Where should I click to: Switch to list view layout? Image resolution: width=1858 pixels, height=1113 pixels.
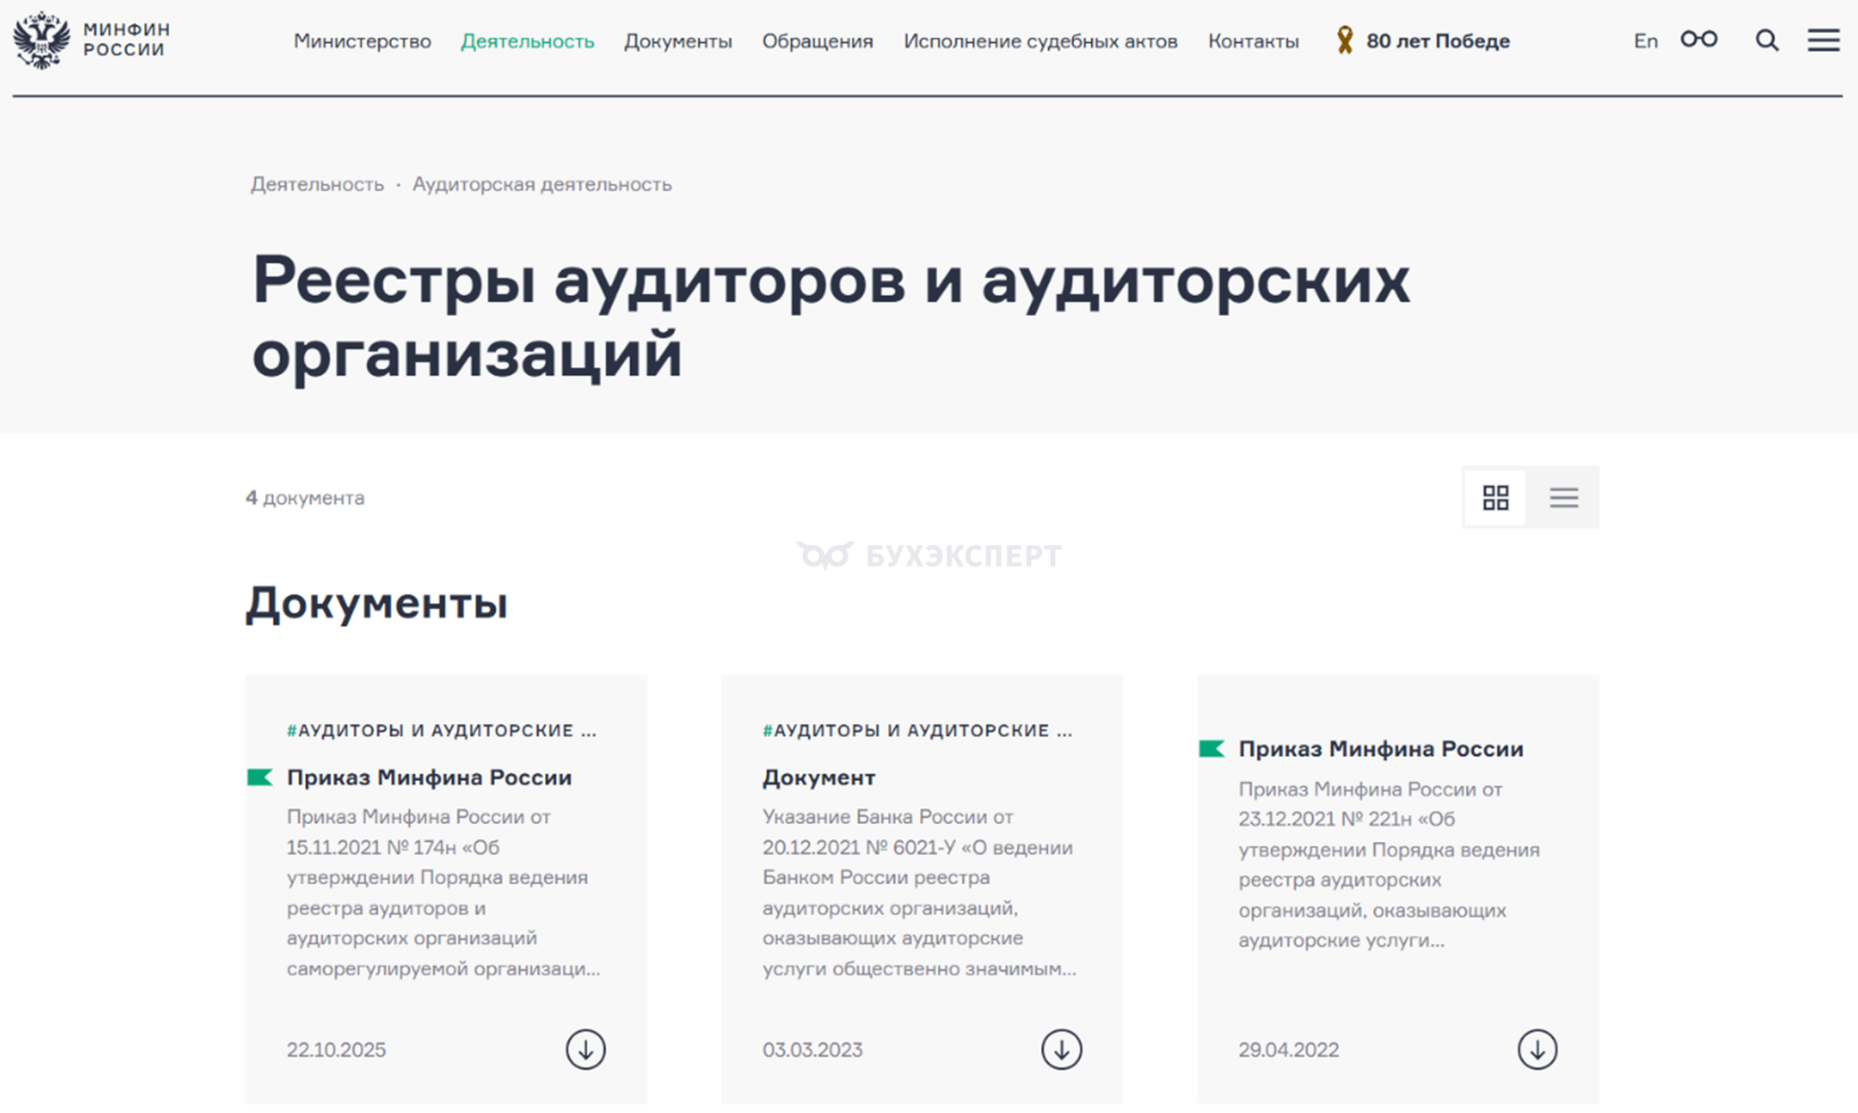(x=1564, y=497)
